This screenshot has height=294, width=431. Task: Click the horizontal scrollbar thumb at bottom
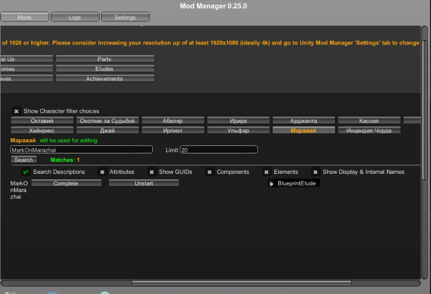(x=241, y=283)
